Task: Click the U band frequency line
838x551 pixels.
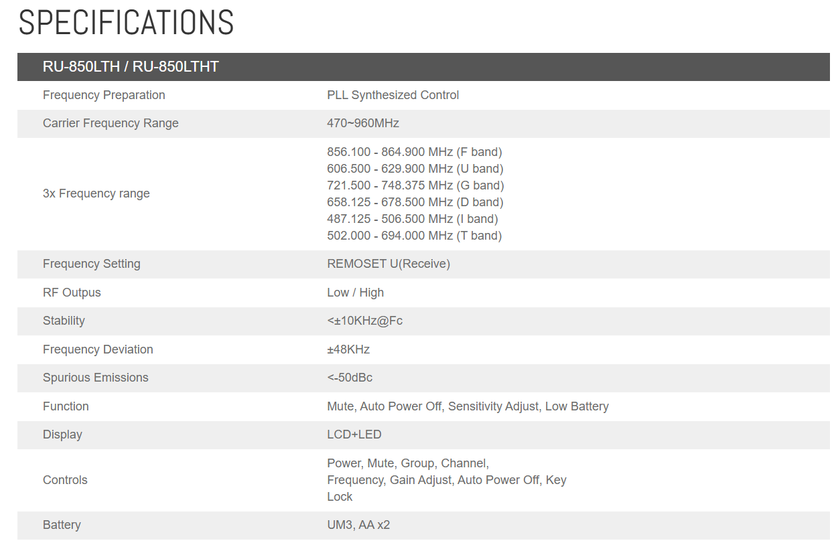Action: [415, 169]
